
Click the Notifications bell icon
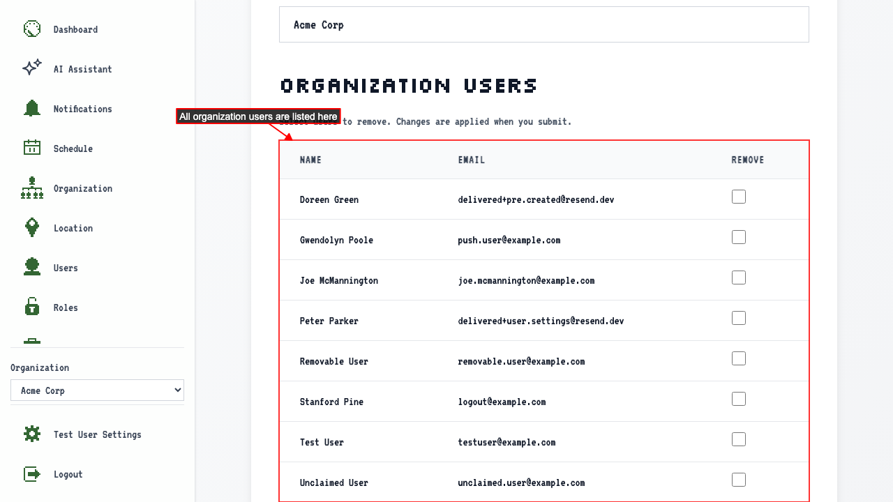coord(32,108)
